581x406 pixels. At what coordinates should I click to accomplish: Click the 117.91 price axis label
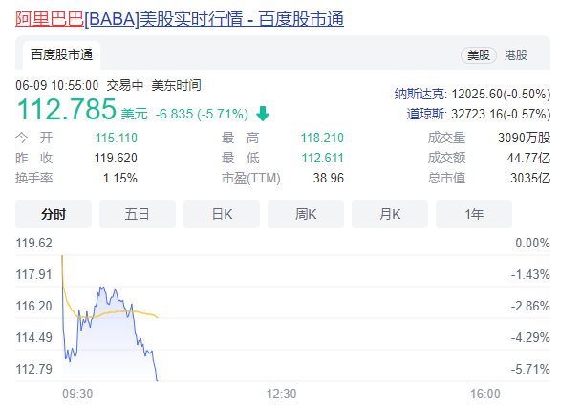point(33,274)
